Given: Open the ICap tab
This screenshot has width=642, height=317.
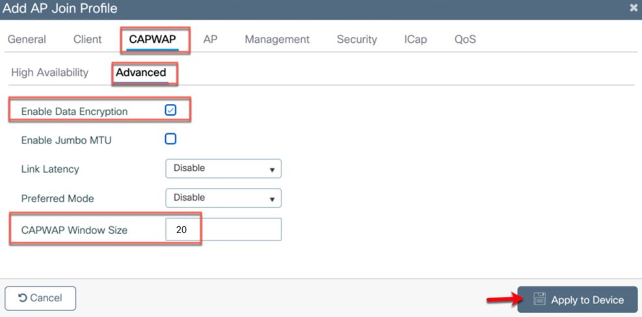Looking at the screenshot, I should [x=415, y=40].
